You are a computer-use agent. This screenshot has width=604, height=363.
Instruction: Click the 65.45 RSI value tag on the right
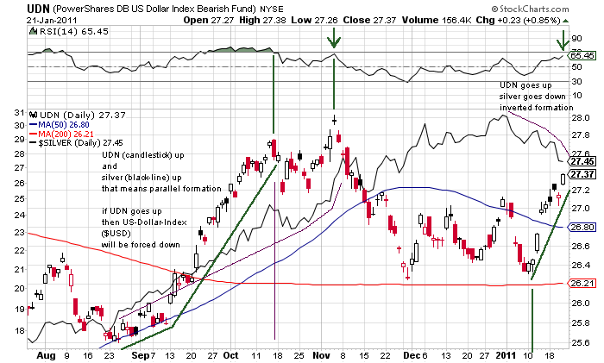point(582,56)
